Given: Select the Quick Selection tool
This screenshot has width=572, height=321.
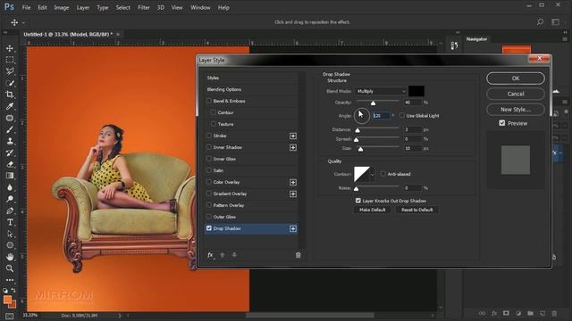Looking at the screenshot, I should [x=10, y=83].
